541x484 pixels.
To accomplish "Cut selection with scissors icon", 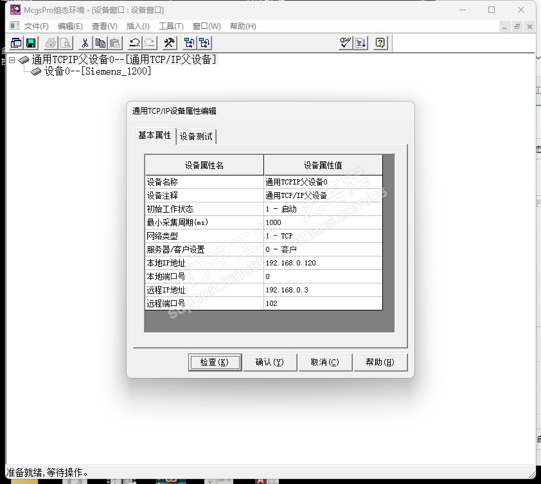I will [85, 43].
